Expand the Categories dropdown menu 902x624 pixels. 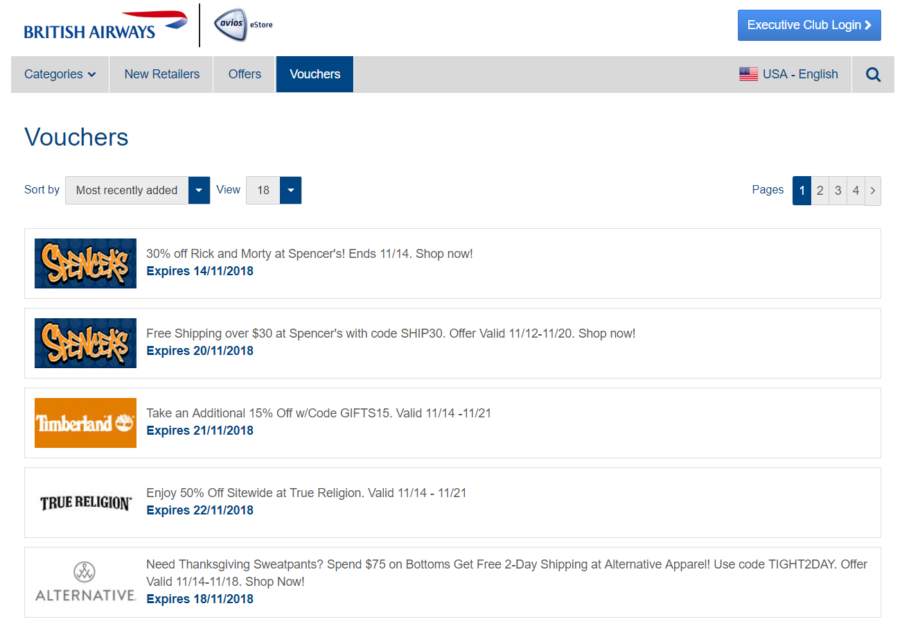pos(60,74)
